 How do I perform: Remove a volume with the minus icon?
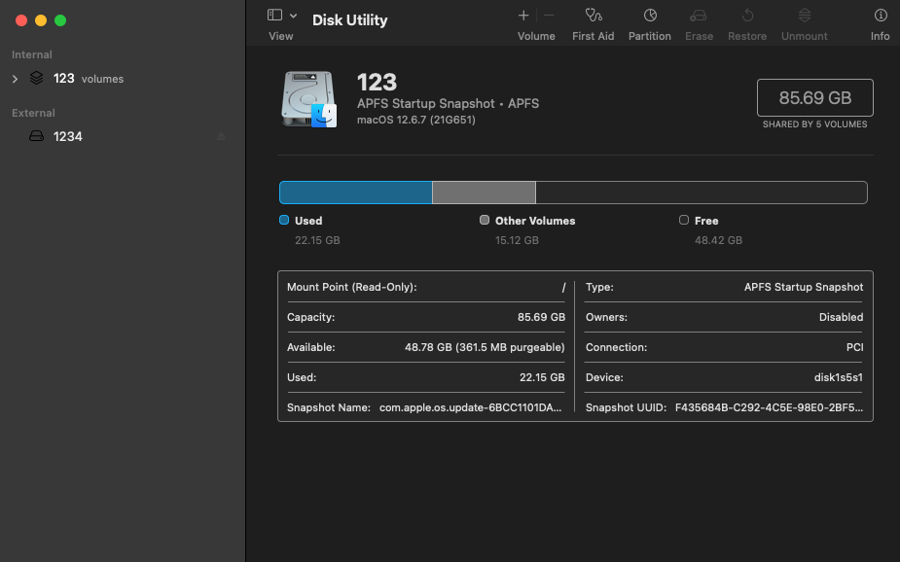pyautogui.click(x=549, y=16)
